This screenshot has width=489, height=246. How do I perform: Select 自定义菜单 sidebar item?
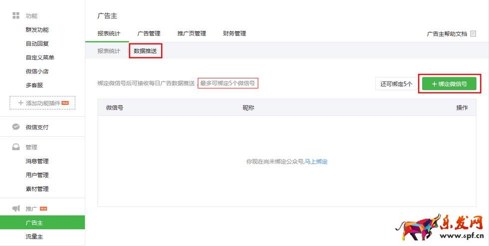point(40,57)
